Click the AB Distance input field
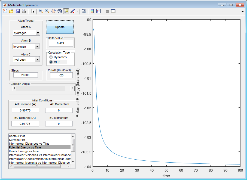Viewport: 247px width, 180px height. pos(25,110)
